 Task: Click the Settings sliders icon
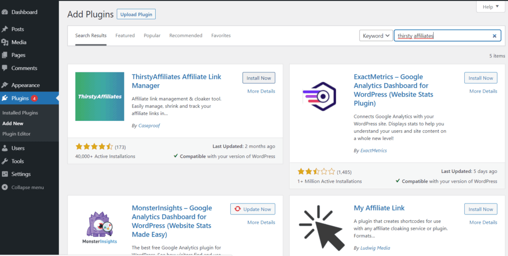click(x=4, y=174)
